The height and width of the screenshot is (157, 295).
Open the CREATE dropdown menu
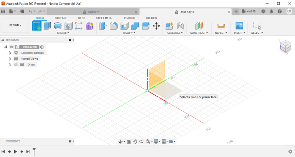click(63, 33)
